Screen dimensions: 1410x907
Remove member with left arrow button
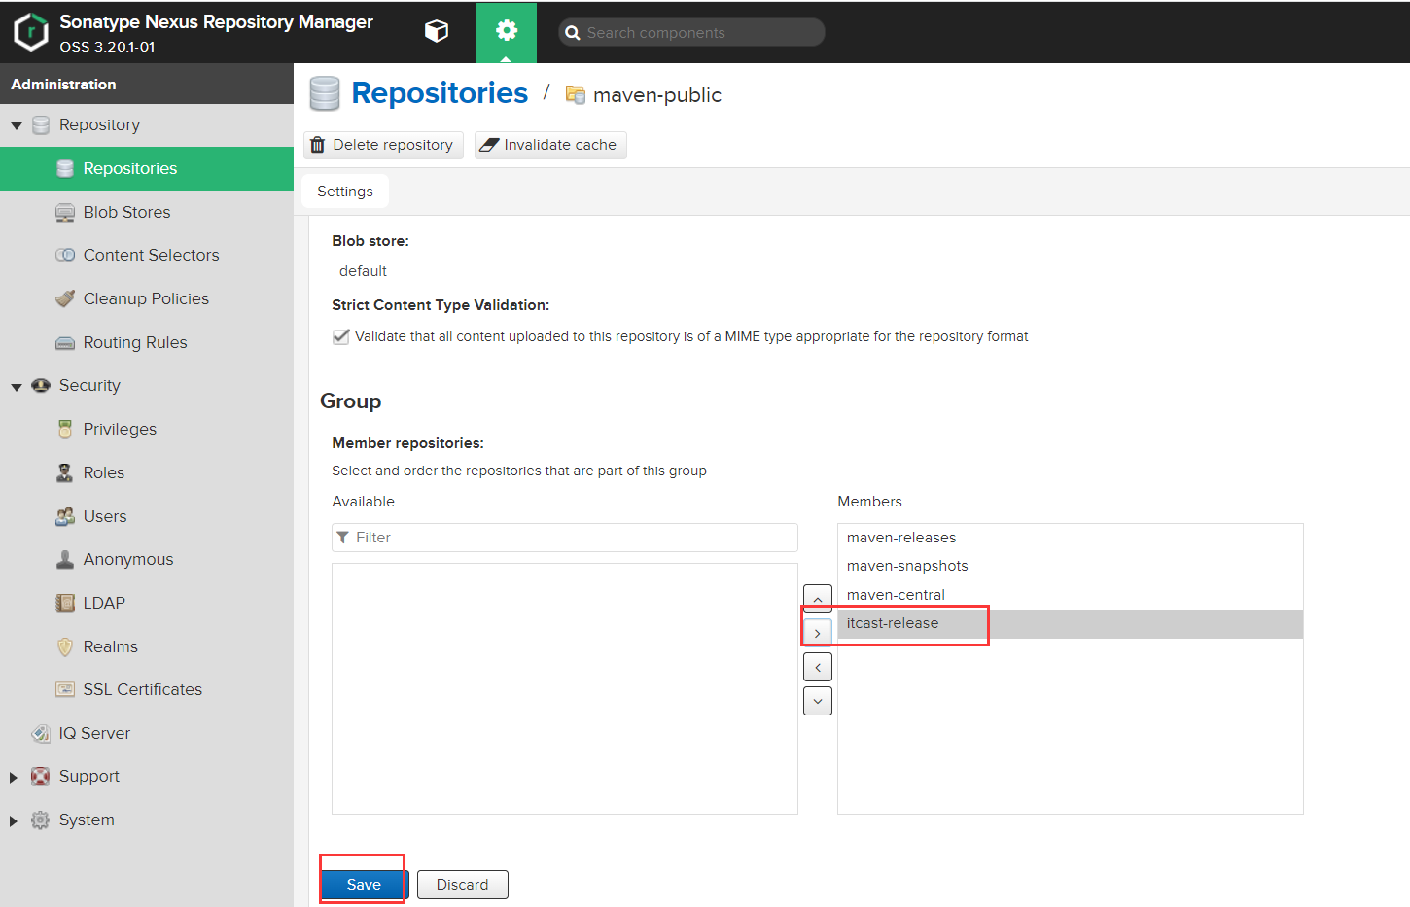point(818,667)
